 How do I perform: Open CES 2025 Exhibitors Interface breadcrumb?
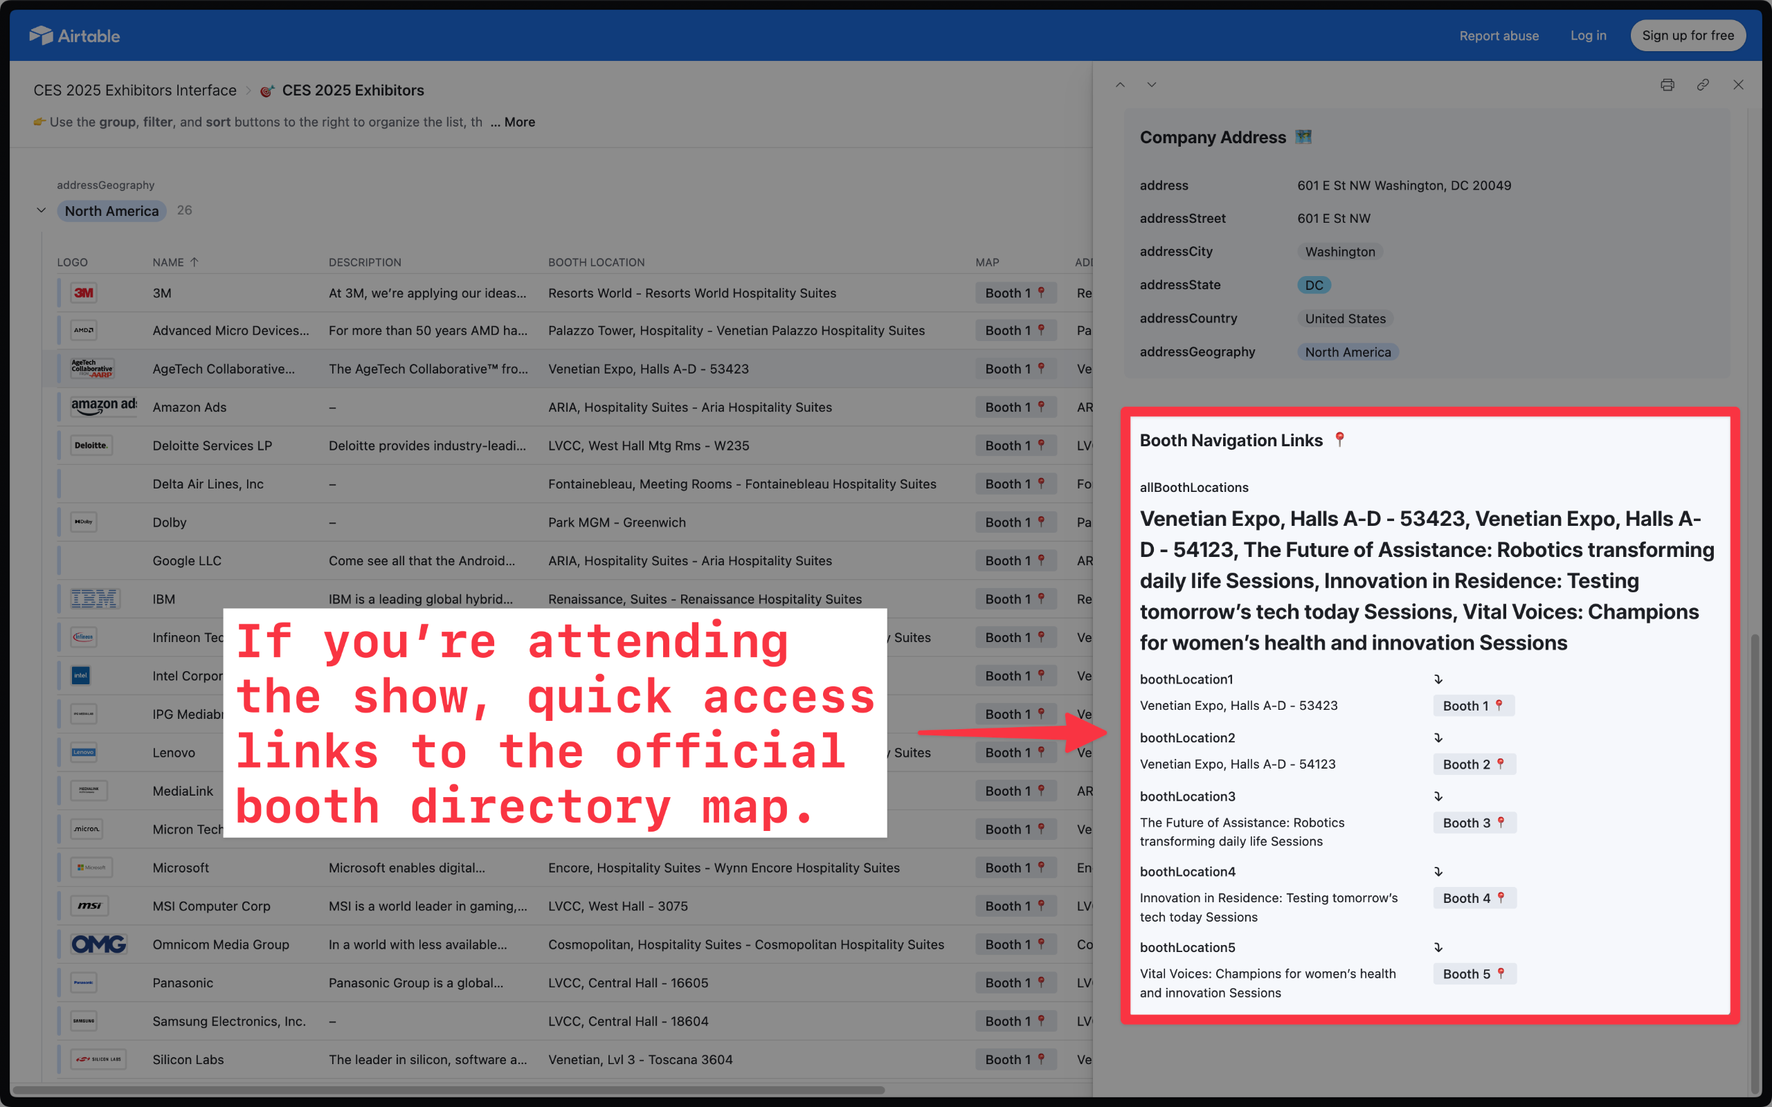(x=135, y=90)
